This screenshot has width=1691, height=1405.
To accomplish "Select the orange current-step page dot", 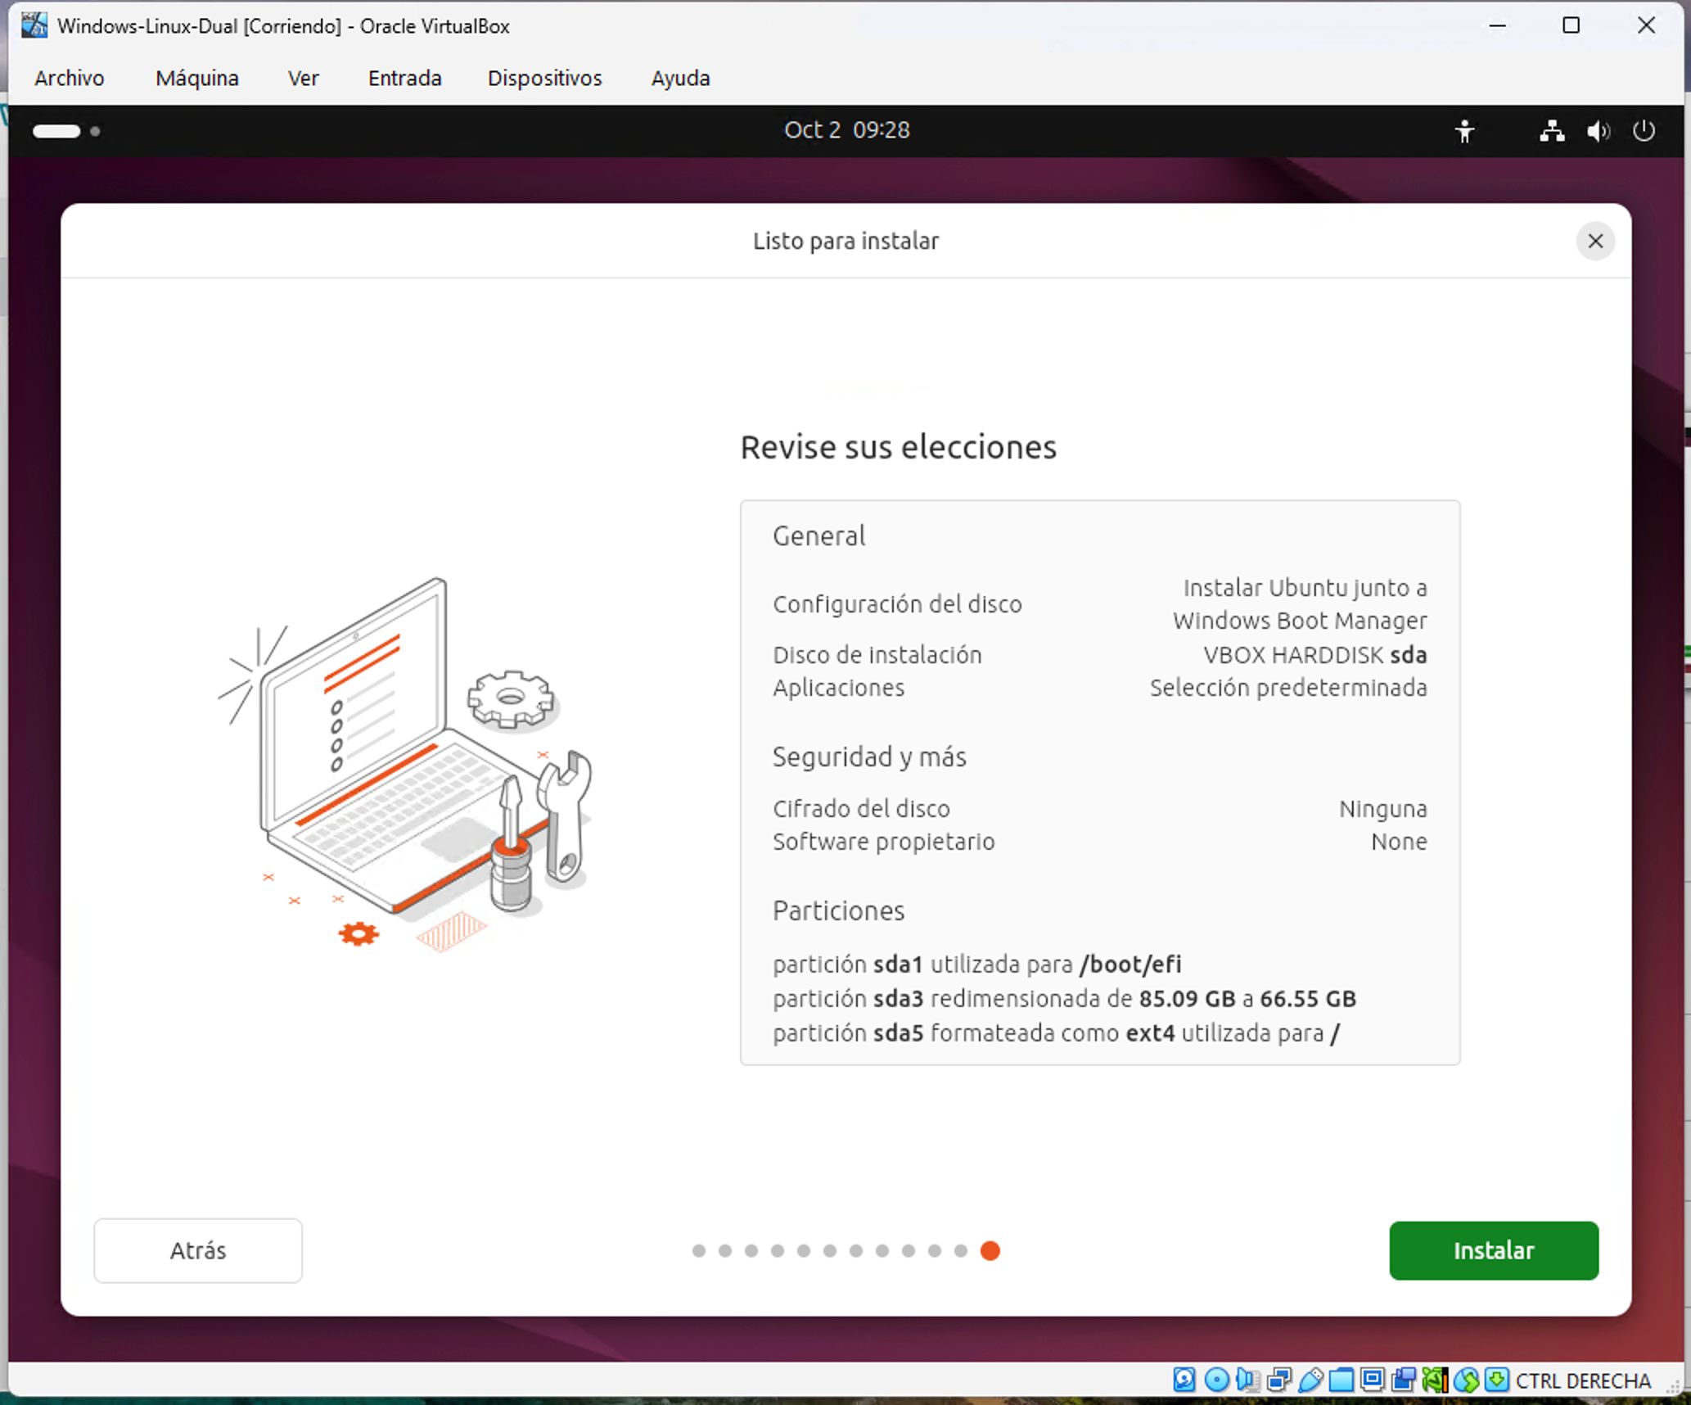I will (990, 1250).
